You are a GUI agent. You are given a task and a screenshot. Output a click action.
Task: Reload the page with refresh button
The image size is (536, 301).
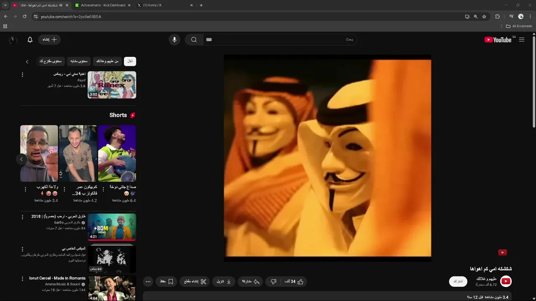(25, 16)
